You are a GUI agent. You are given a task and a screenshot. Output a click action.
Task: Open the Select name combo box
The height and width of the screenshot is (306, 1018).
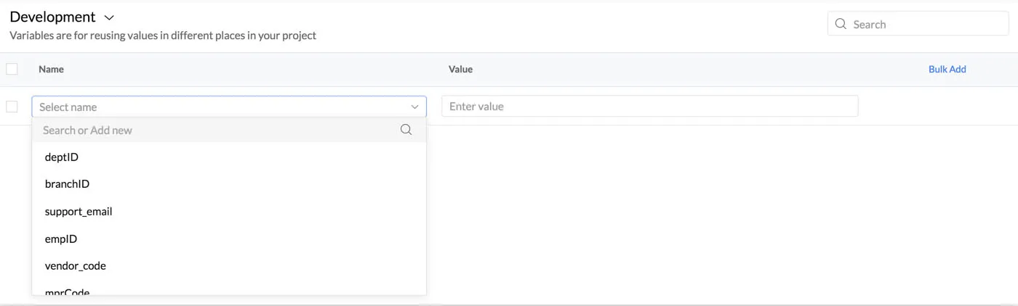[x=229, y=107]
